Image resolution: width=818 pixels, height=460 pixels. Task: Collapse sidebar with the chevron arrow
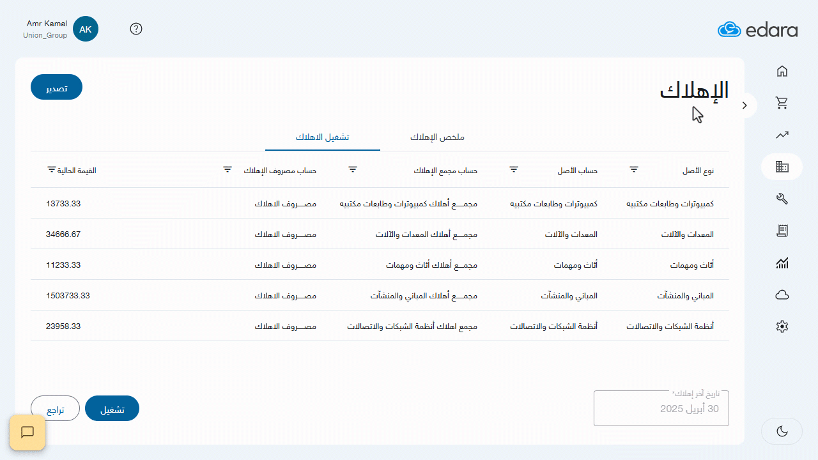click(745, 105)
